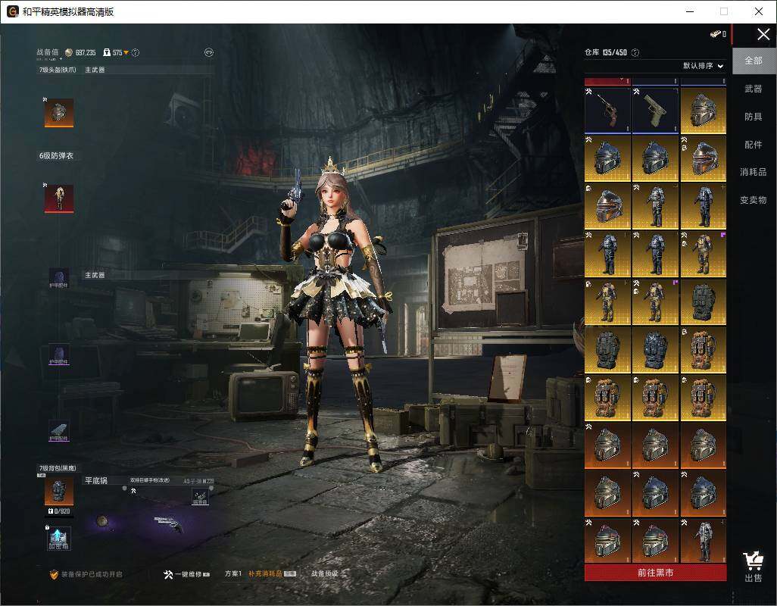Click the 仓库 135/450 capacity text

pos(606,52)
